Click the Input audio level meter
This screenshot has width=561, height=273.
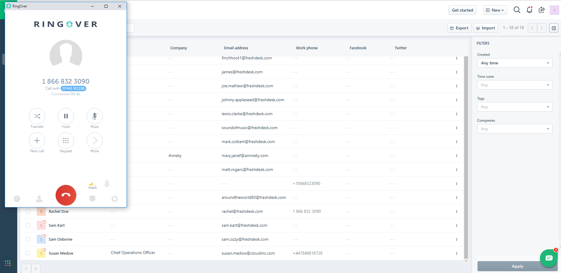[x=92, y=184]
